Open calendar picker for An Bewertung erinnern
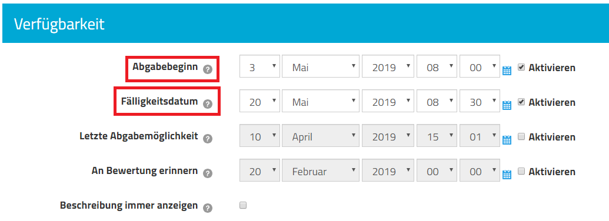Image resolution: width=609 pixels, height=221 pixels. [507, 174]
